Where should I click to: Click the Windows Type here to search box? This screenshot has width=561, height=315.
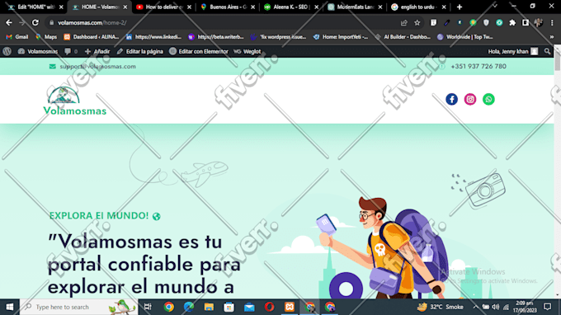click(x=78, y=307)
